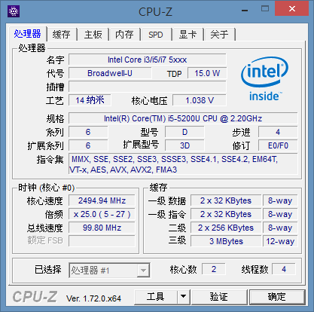Switch to the 关于 tab

219,34
